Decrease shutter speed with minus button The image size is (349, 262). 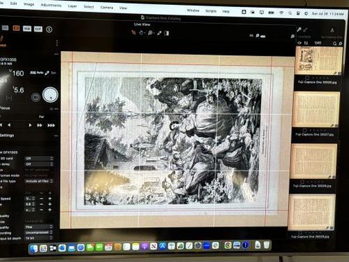41,198
